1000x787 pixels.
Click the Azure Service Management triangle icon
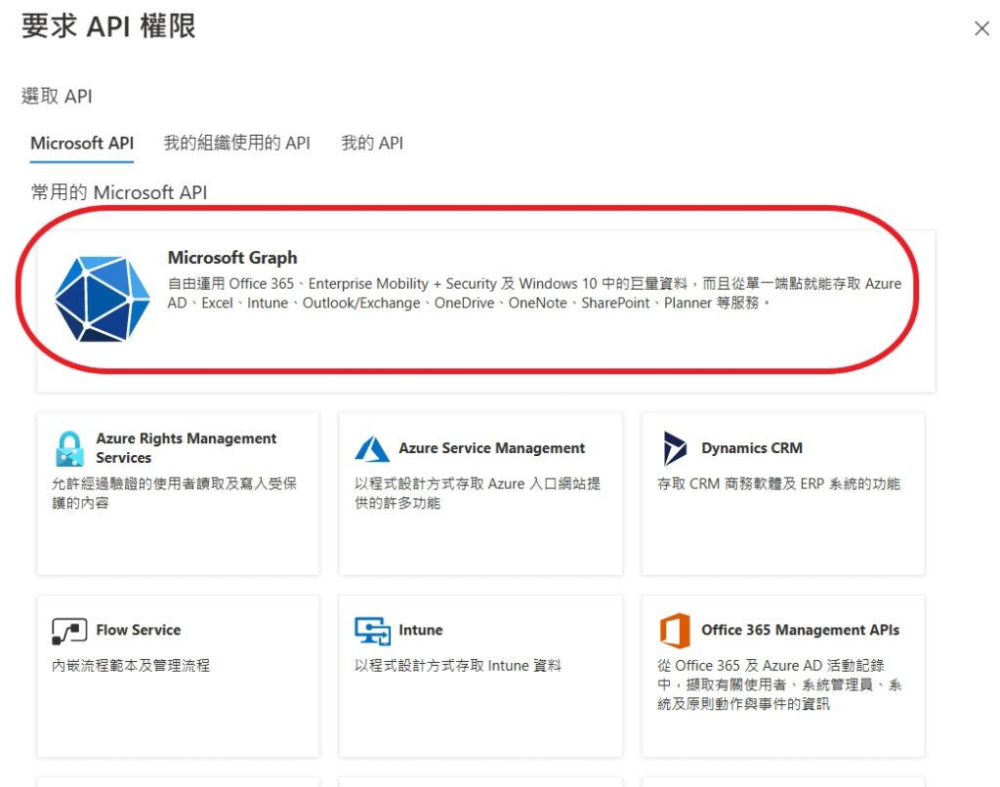(372, 448)
